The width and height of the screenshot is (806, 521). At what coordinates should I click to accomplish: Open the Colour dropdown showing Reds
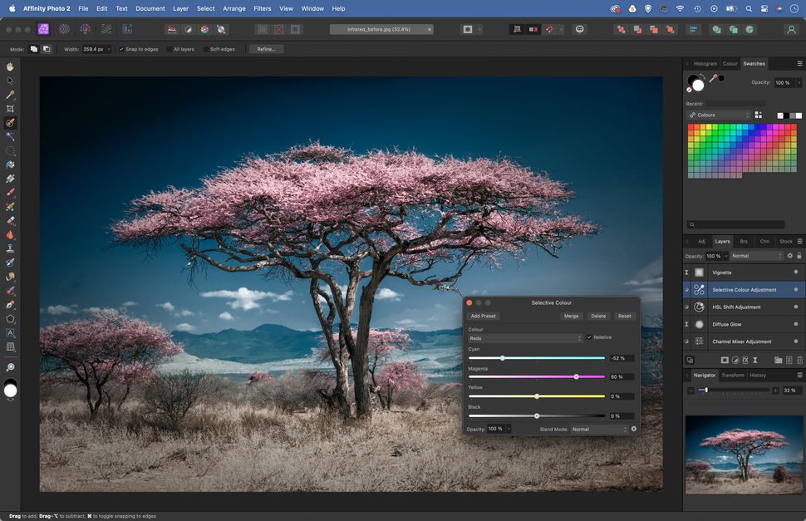(x=525, y=338)
